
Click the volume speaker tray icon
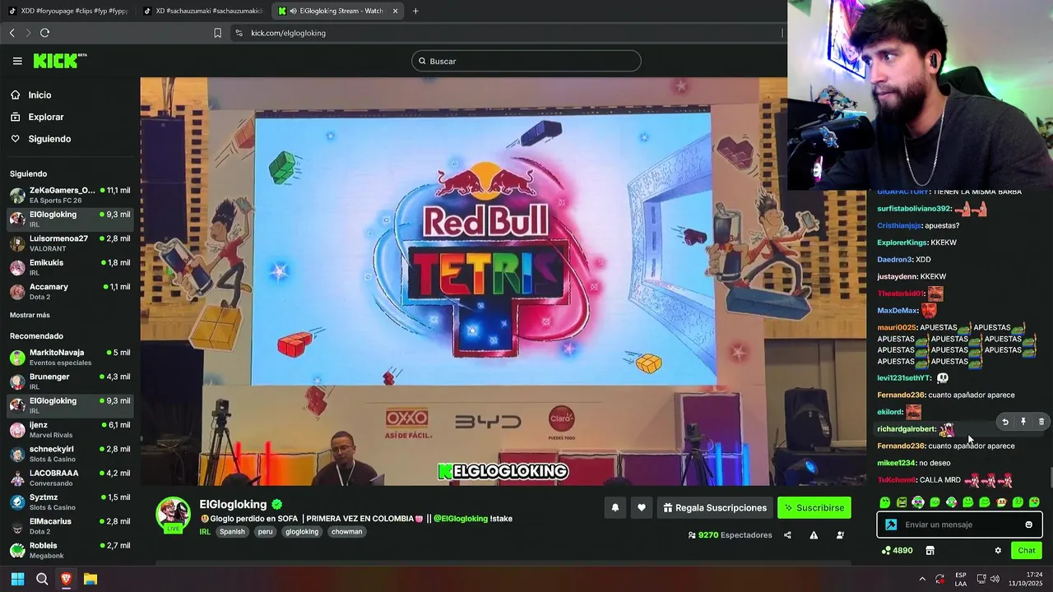click(x=994, y=579)
